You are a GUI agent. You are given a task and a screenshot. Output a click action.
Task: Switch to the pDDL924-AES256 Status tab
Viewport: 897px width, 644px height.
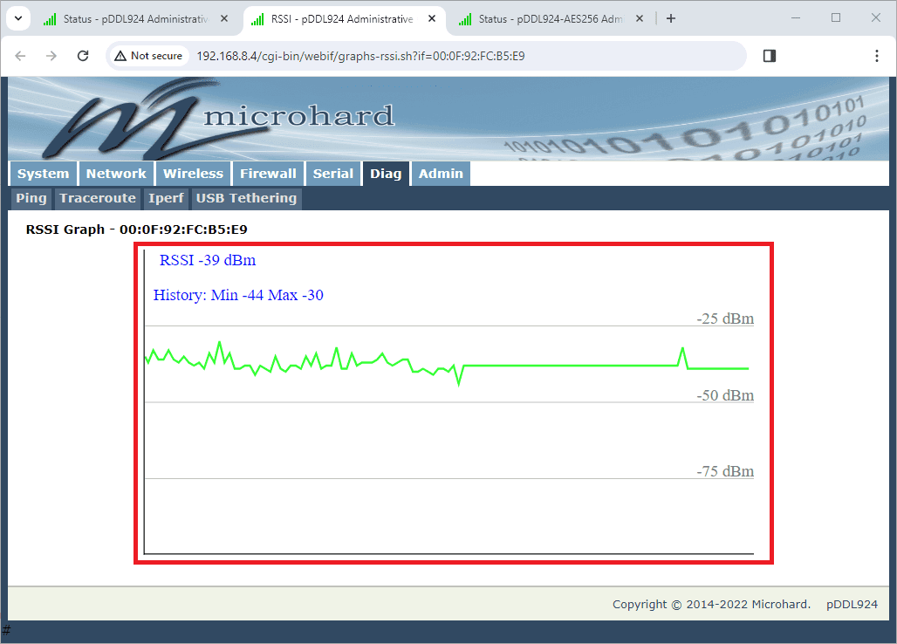tap(548, 18)
